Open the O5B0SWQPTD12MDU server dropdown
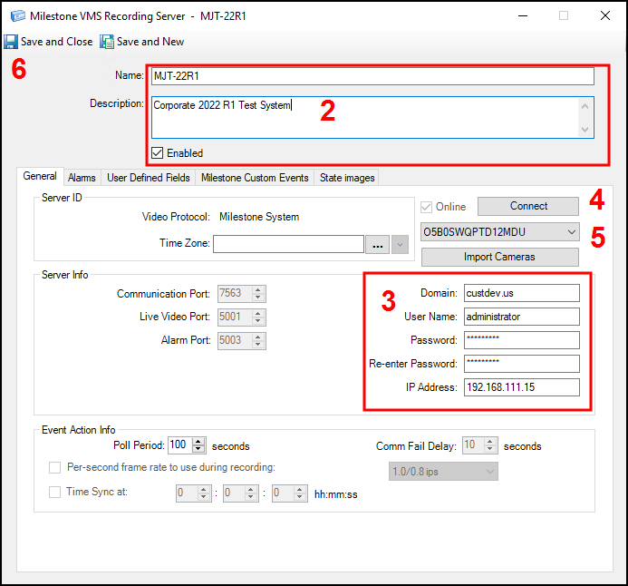 (500, 232)
